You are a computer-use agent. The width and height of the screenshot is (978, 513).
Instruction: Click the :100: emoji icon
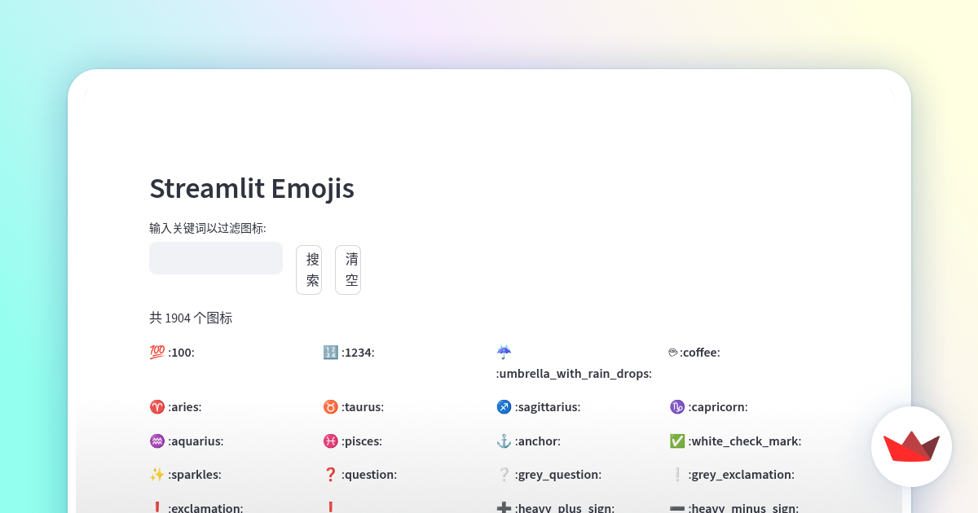coord(157,352)
